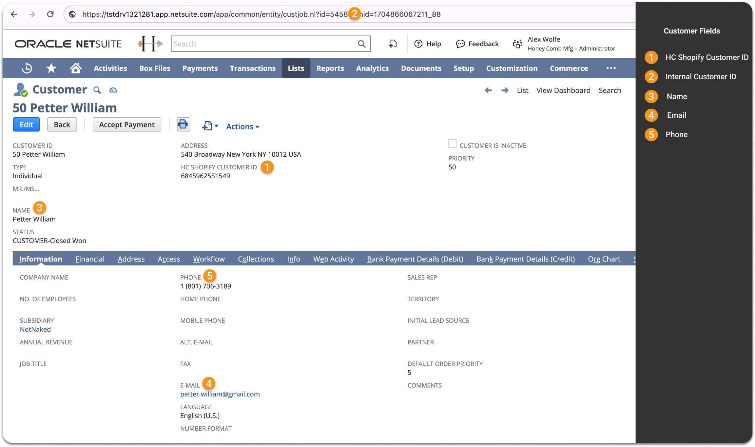
Task: Open the NotNaked subsidiary link
Action: [x=35, y=329]
